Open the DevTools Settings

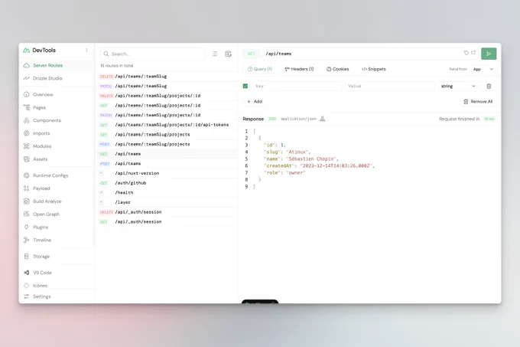coord(57,297)
